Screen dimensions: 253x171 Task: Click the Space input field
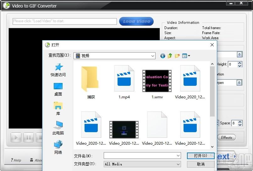[235, 123]
